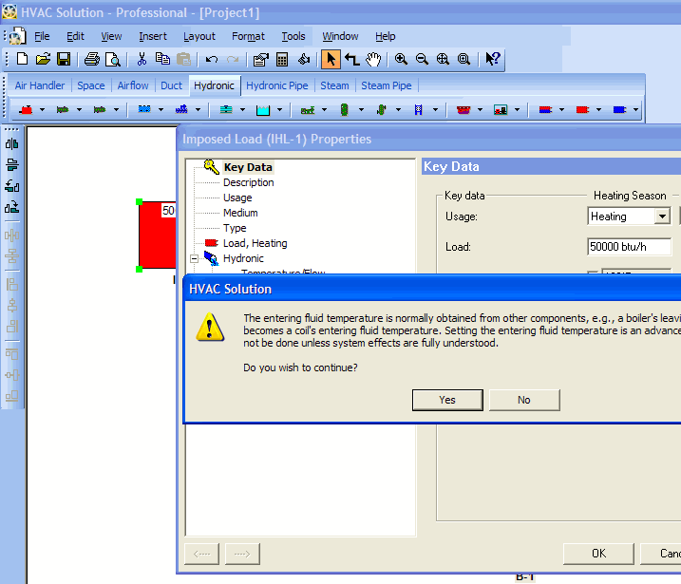Select Description in properties tree
Viewport: 681px width, 584px height.
click(x=249, y=182)
